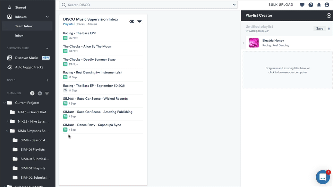333x187 pixels.
Task: Click the TB badge on Racing - The Bass EPK
Action: tap(65, 38)
